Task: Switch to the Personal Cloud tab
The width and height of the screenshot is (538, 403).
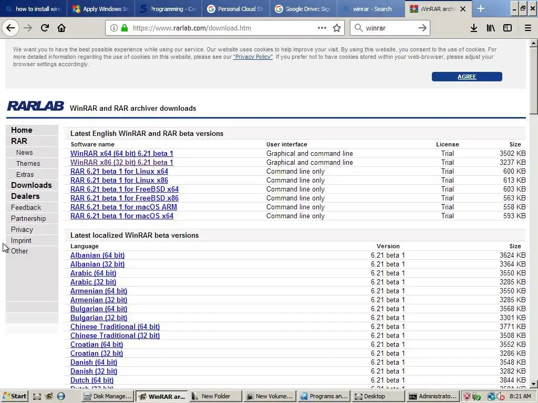Action: (236, 9)
